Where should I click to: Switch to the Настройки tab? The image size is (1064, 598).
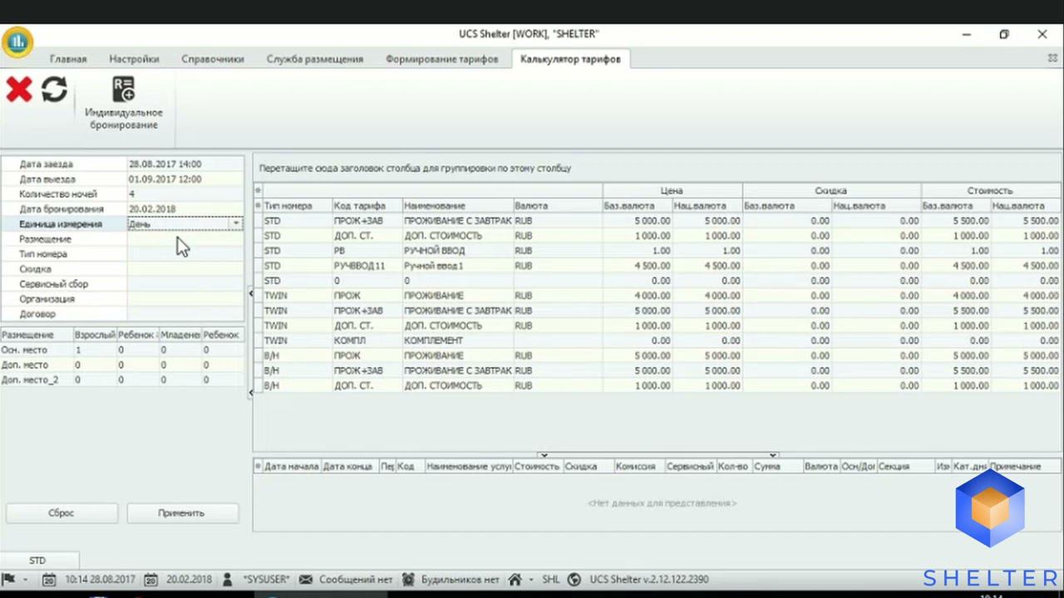[x=134, y=59]
